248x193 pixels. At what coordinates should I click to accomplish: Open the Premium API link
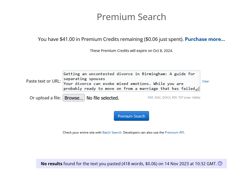(x=175, y=133)
